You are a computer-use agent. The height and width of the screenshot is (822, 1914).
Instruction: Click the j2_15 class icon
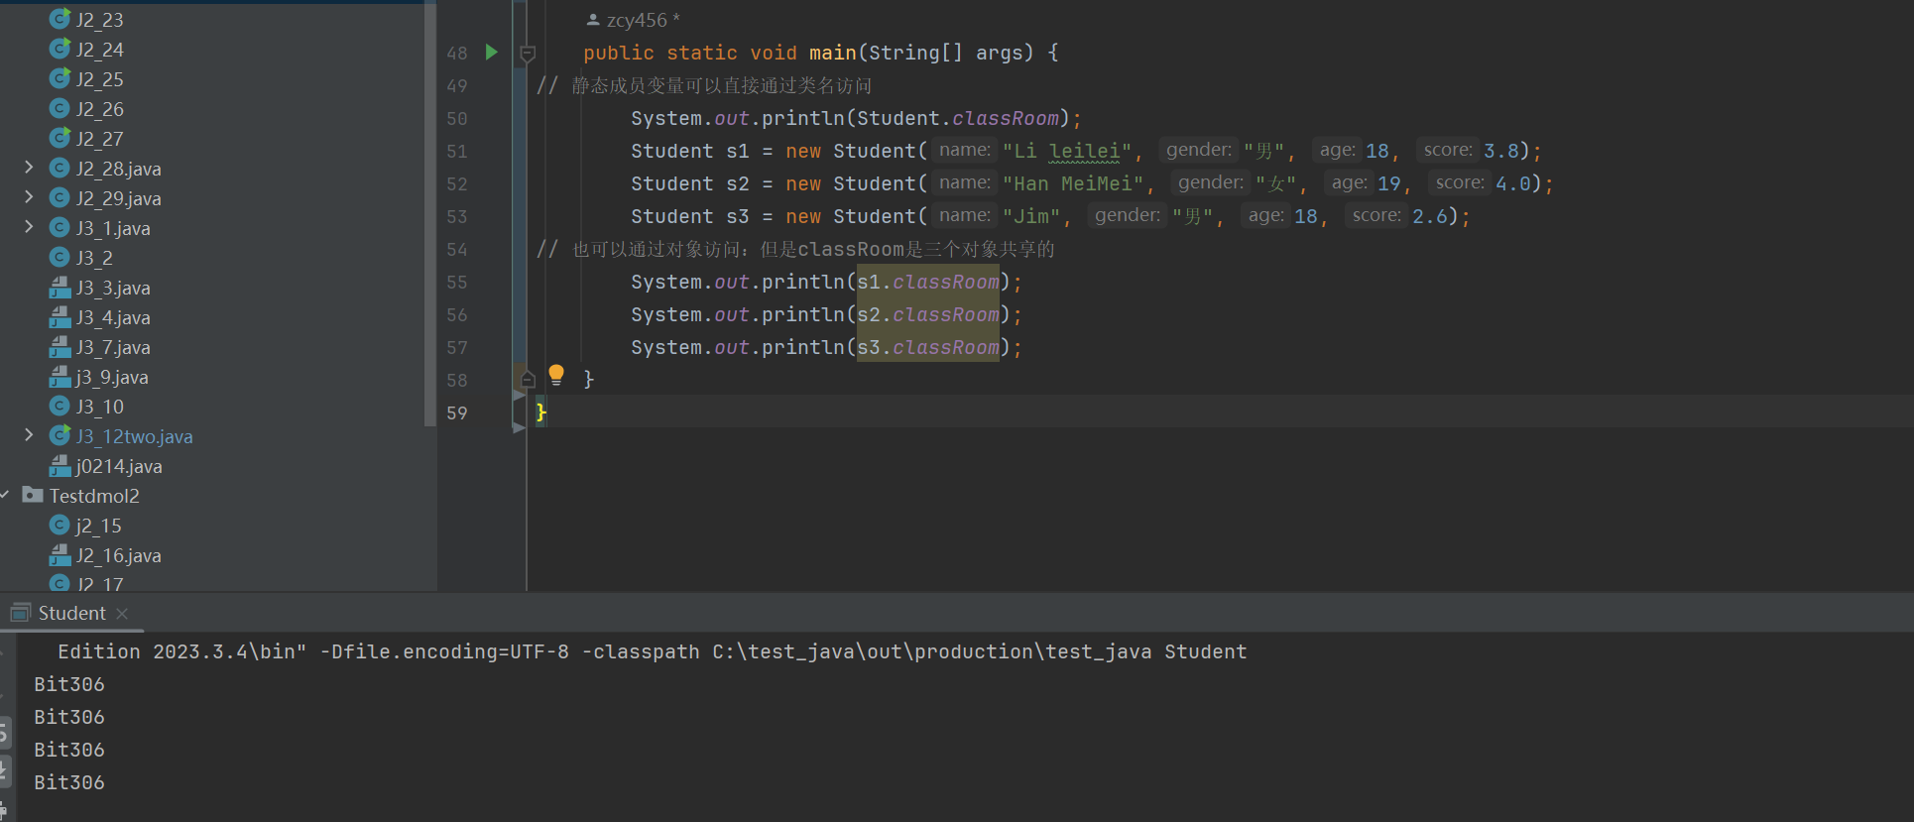click(x=60, y=525)
